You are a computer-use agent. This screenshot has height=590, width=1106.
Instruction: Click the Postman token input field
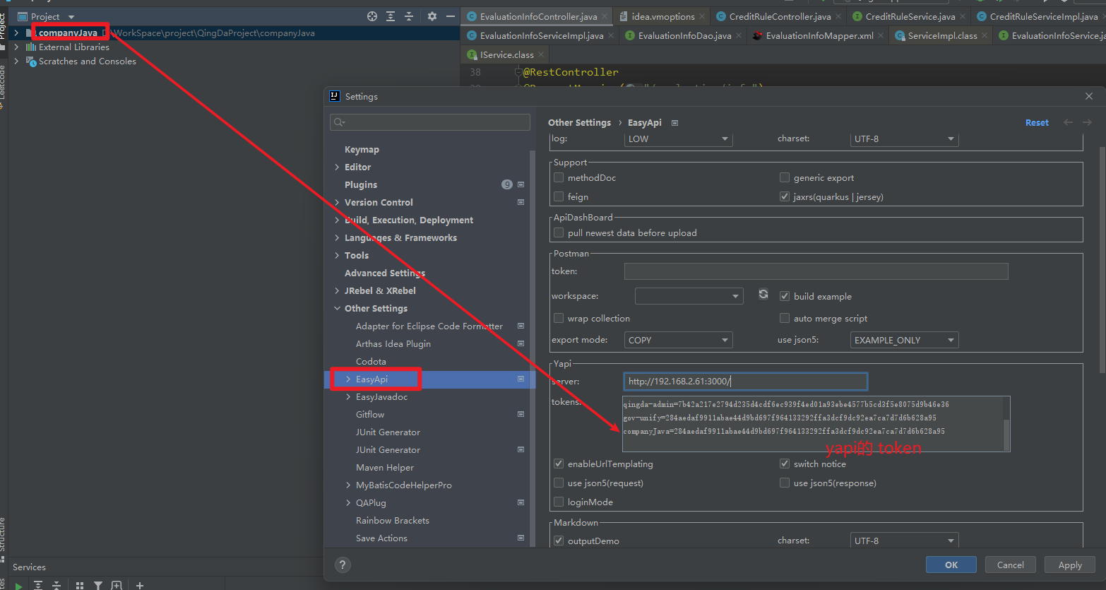point(816,271)
